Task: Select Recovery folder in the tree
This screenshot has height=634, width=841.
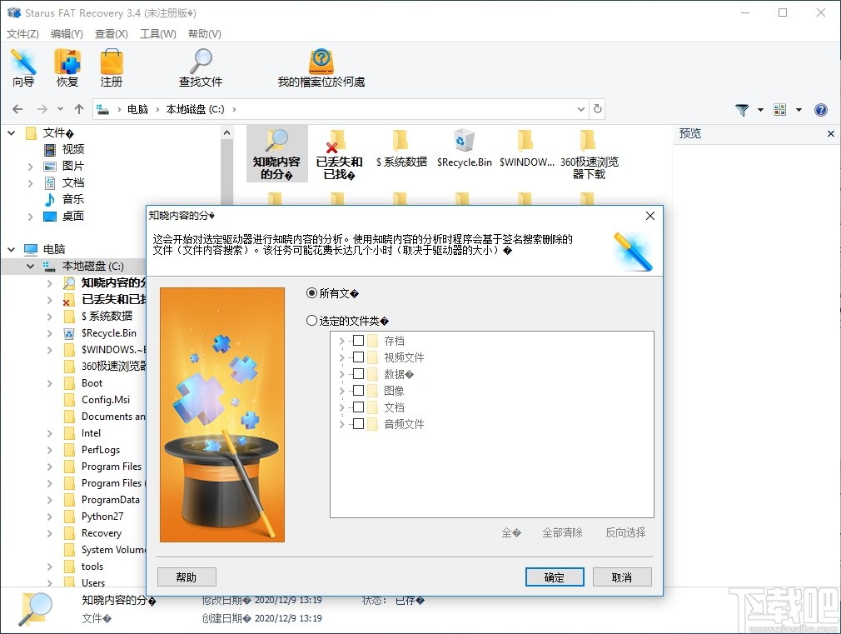Action: (x=102, y=533)
